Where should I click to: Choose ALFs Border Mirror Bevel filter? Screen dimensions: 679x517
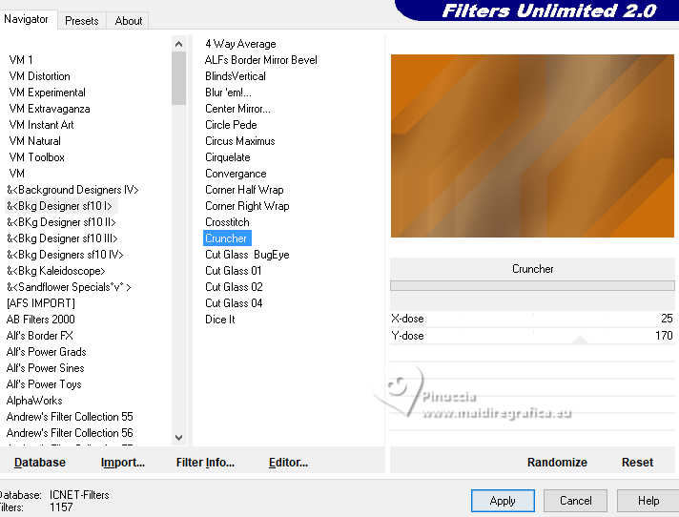261,60
